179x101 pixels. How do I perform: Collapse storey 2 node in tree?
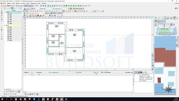click(x=5, y=25)
